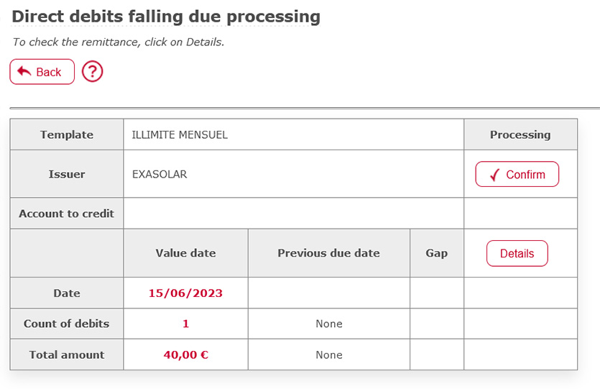Open the remittance Details
Viewport: 600px width, 389px height.
[x=517, y=253]
